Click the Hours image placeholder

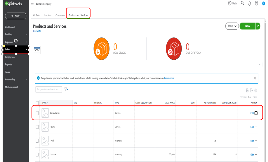45,127
